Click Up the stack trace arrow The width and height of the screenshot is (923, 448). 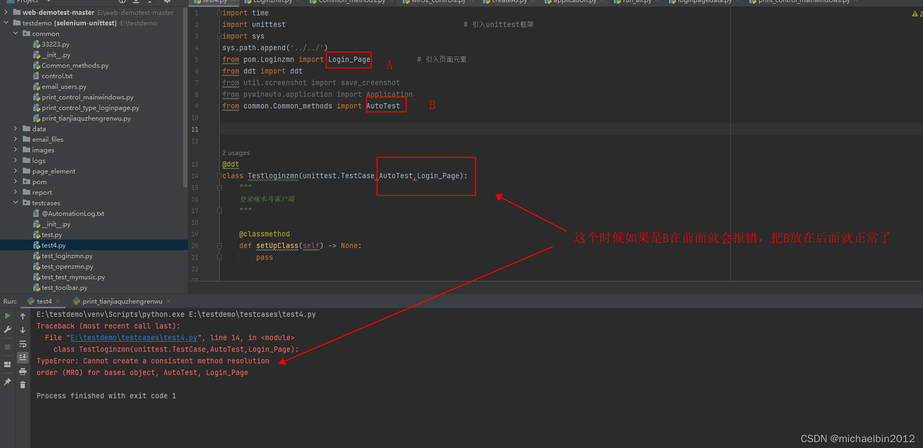23,316
